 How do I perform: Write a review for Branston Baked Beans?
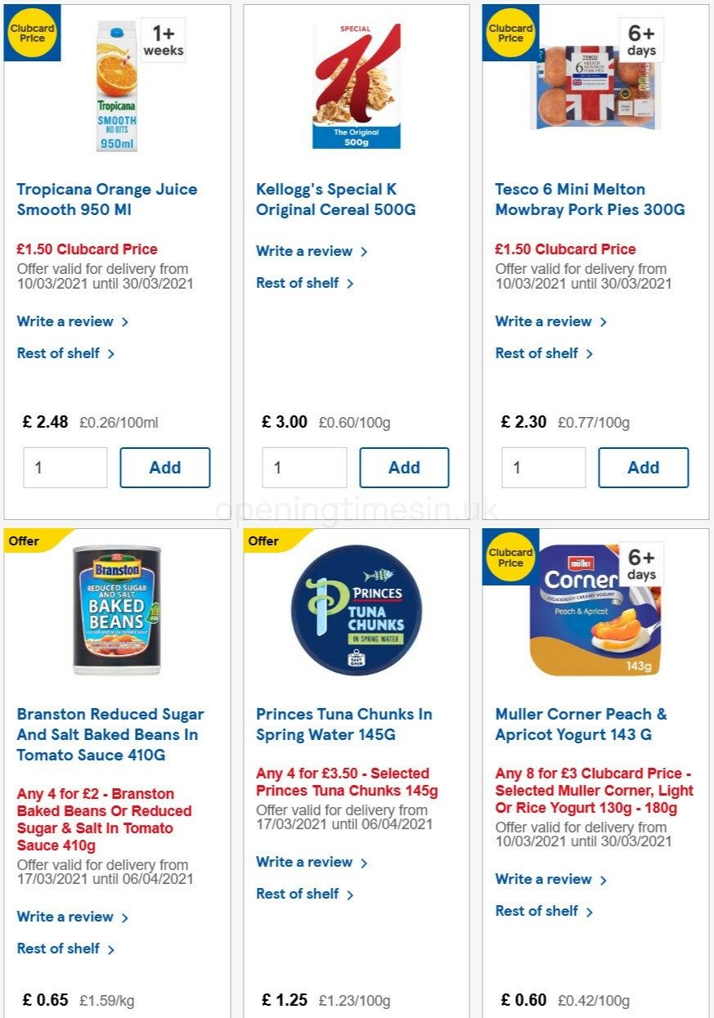pos(66,917)
